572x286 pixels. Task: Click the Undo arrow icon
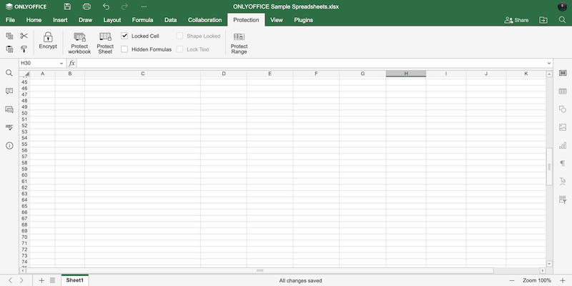tap(106, 6)
